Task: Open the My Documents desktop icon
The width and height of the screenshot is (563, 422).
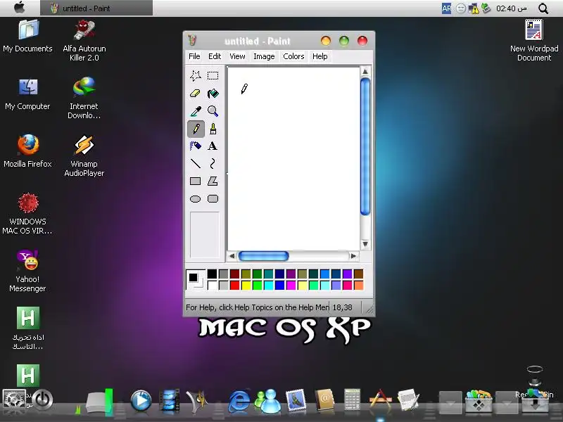Action: click(28, 36)
